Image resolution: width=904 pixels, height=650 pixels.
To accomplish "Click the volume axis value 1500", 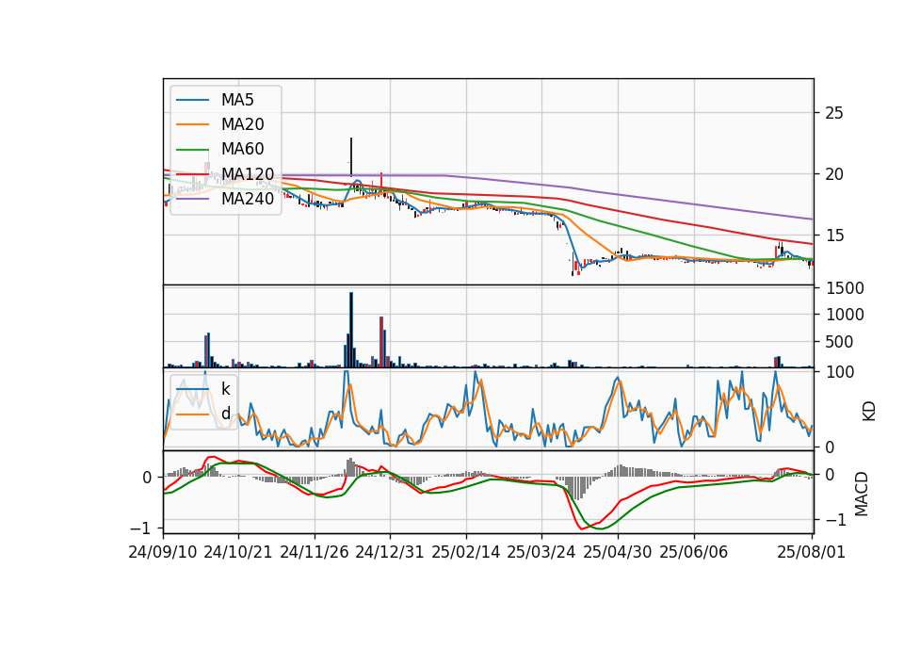I will (845, 288).
